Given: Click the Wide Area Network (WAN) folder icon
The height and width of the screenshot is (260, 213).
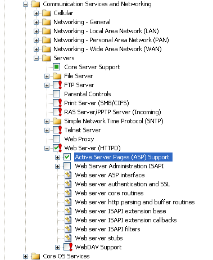Looking at the screenshot, I should tap(46, 49).
